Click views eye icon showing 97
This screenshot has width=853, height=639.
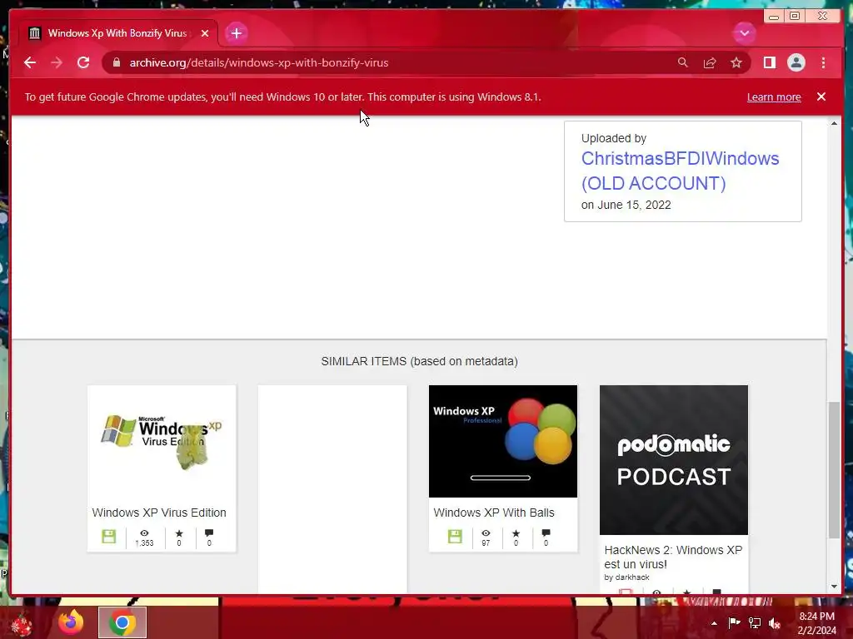pos(486,537)
